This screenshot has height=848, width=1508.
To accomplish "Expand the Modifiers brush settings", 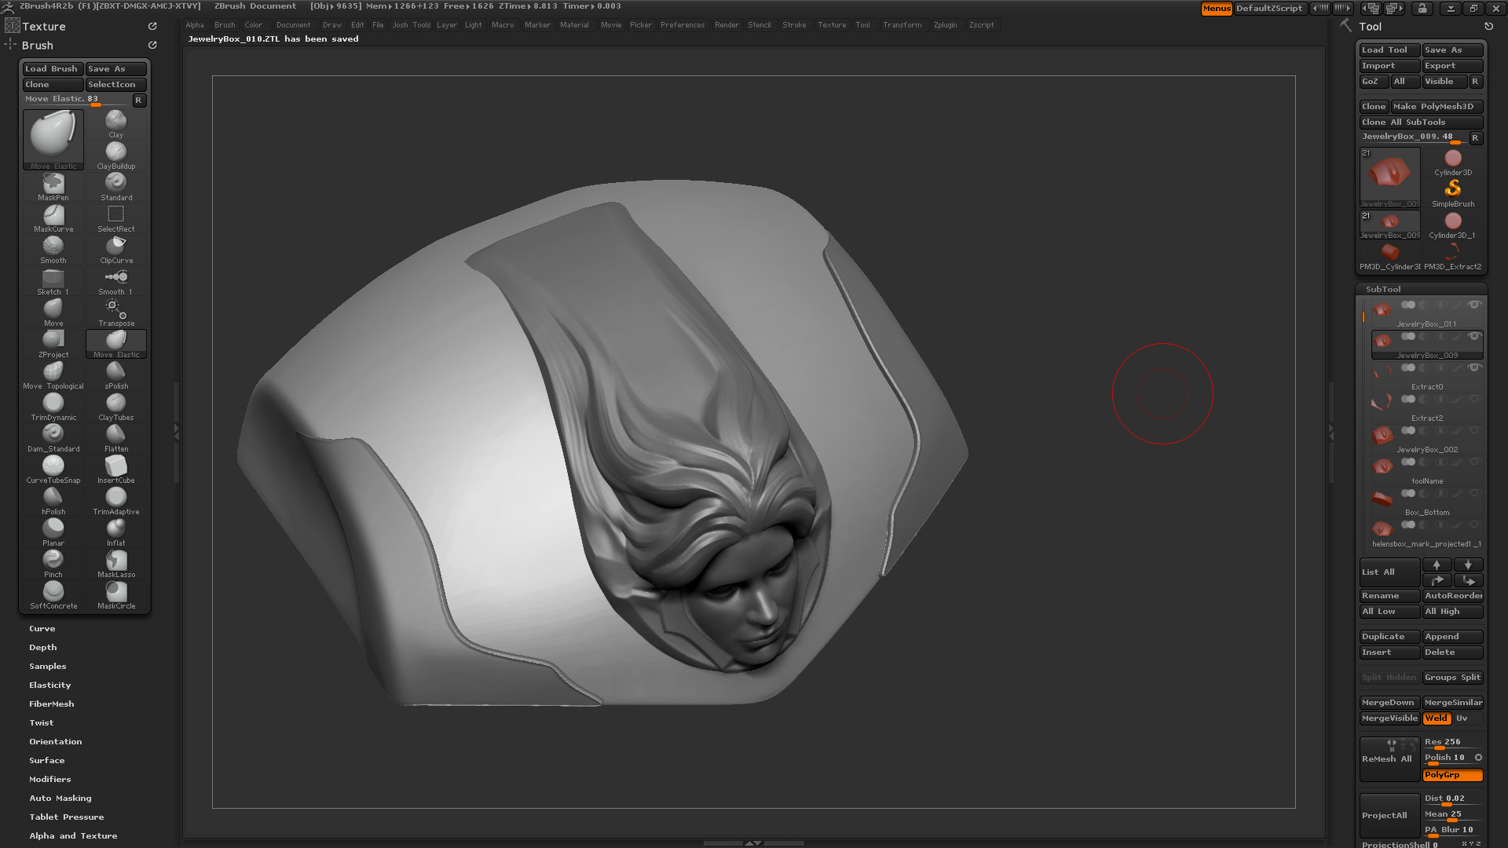I will point(49,779).
